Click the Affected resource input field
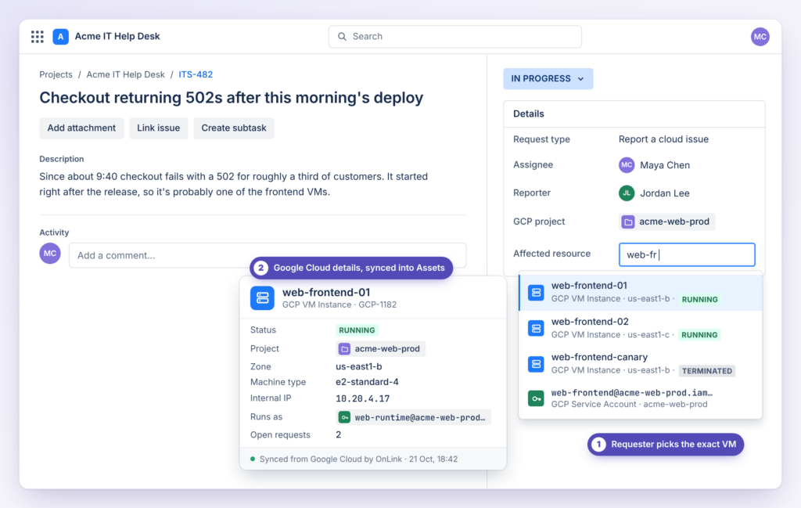The width and height of the screenshot is (801, 508). (x=687, y=254)
